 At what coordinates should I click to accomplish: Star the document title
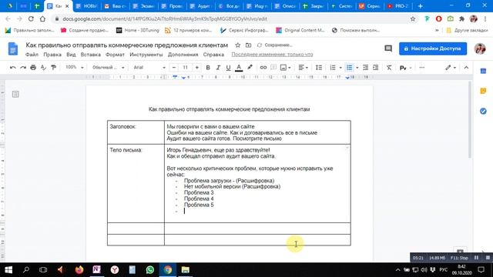(238, 45)
